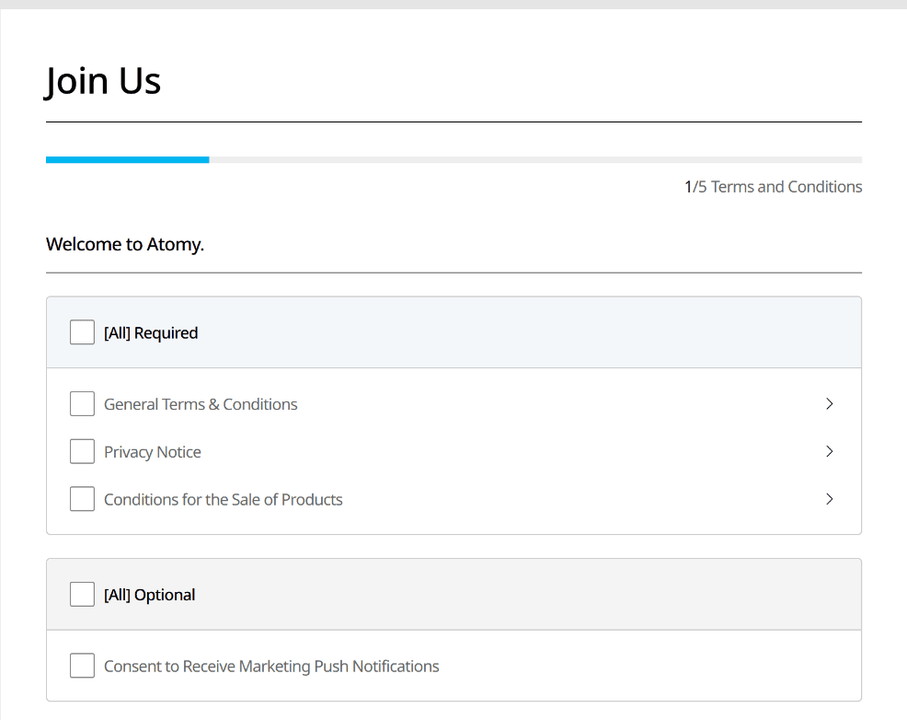
Task: Select the [All] Optional checkbox
Action: pos(82,595)
